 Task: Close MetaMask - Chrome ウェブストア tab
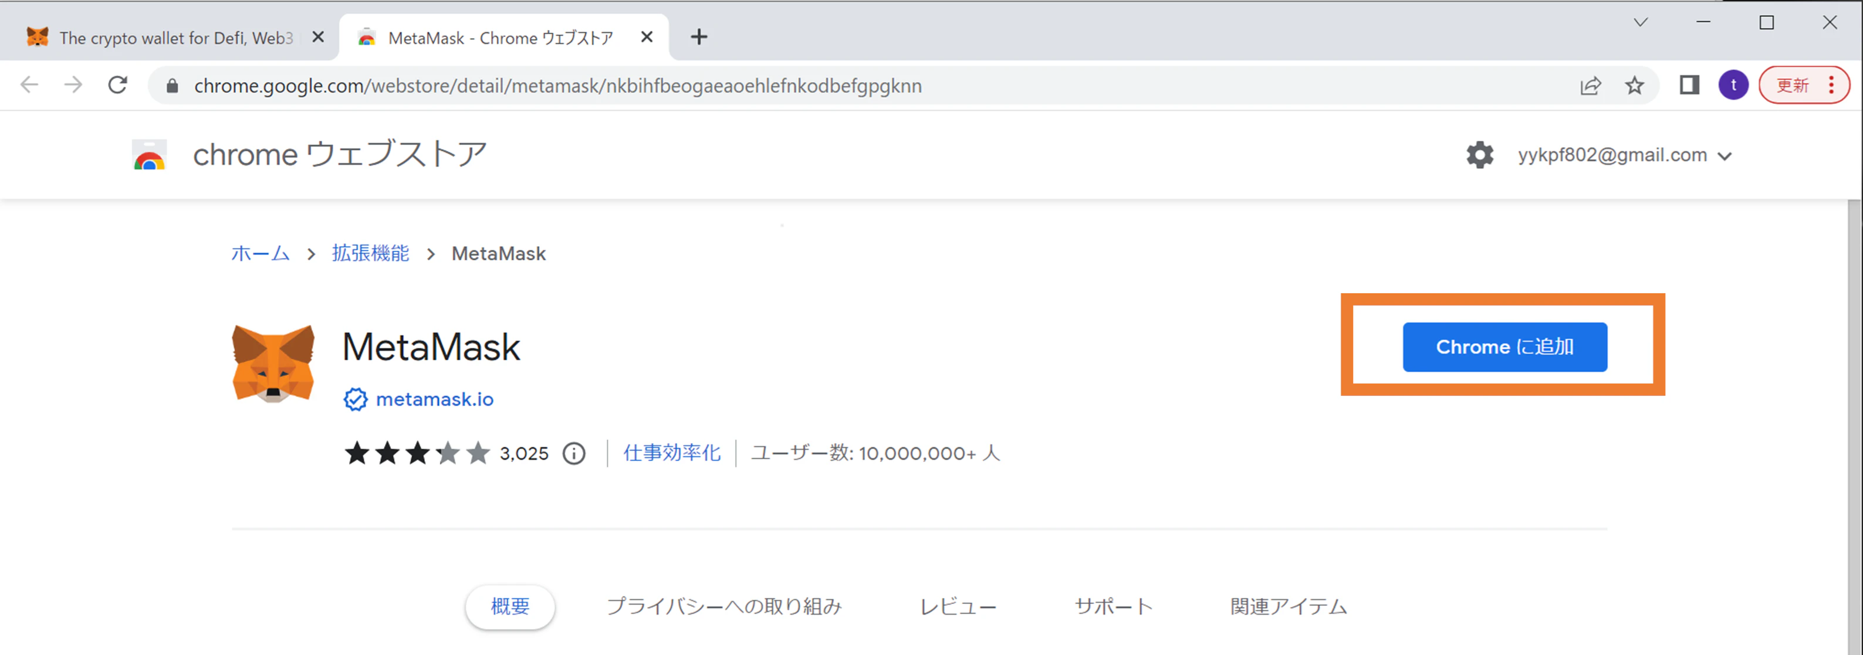point(647,37)
